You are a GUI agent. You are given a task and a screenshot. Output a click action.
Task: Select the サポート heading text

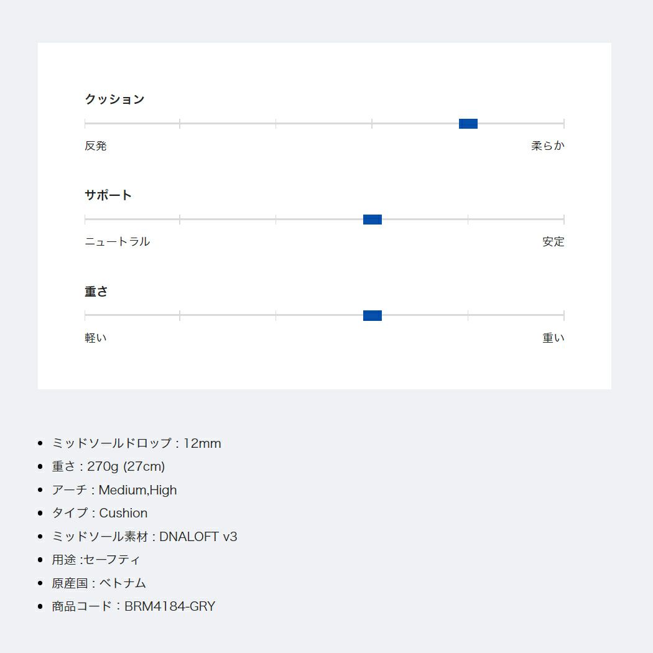[x=108, y=195]
